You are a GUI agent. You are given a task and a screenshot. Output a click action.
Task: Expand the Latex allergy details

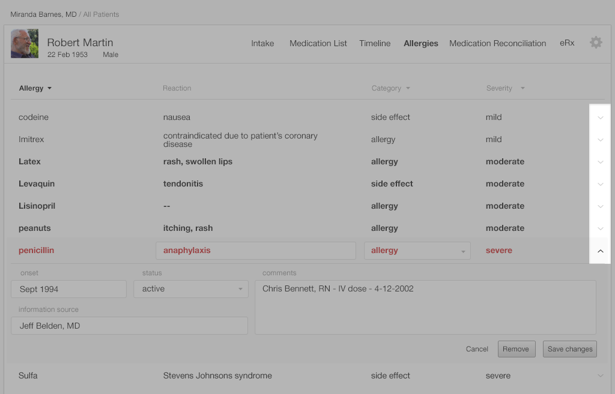[600, 162]
